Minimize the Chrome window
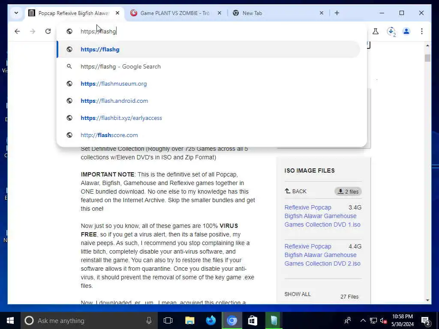Viewport: 439px width, 329px height. coord(382,13)
